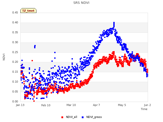Viewport: 163px width, 122px height.
Task: Click the 0.10 y-axis tick label
Action: tap(15, 82)
